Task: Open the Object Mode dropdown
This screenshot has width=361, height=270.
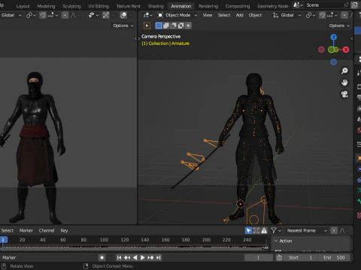Action: 177,15
